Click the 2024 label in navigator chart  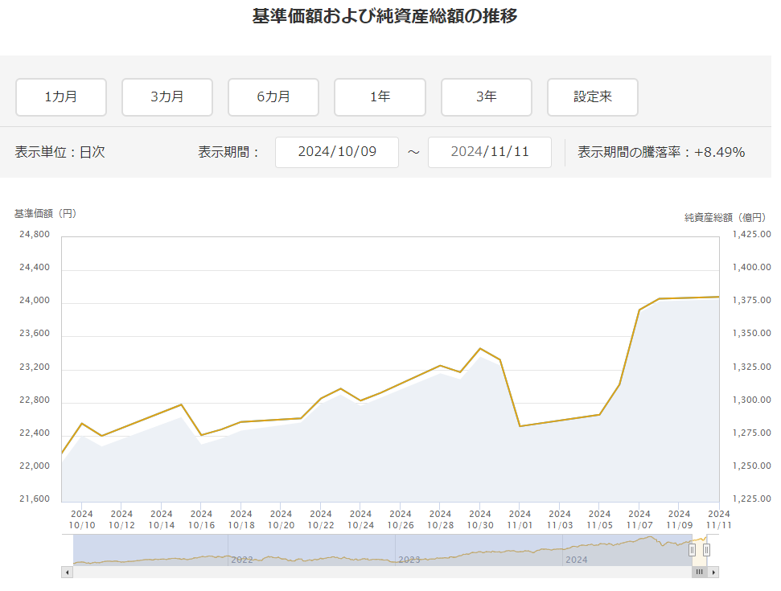pyautogui.click(x=576, y=560)
